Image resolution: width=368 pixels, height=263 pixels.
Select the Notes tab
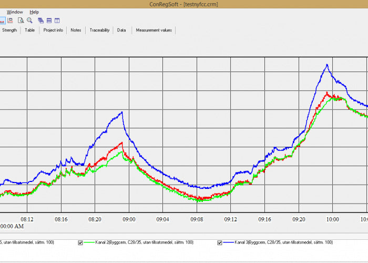[76, 30]
